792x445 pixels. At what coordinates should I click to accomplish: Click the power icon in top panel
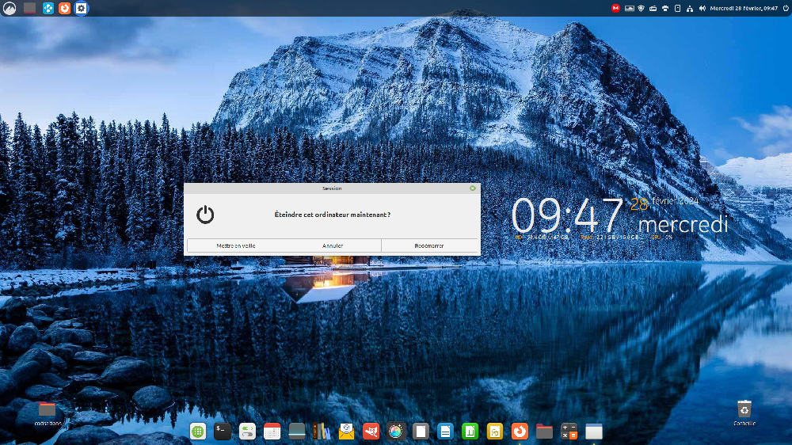coord(784,8)
